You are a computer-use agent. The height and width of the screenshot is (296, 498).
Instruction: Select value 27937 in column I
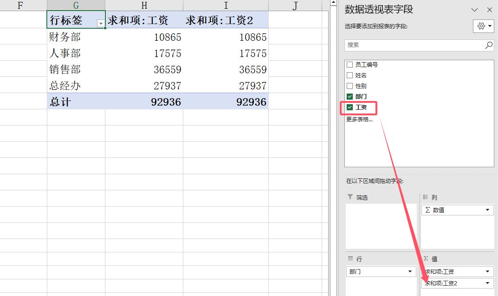point(226,85)
